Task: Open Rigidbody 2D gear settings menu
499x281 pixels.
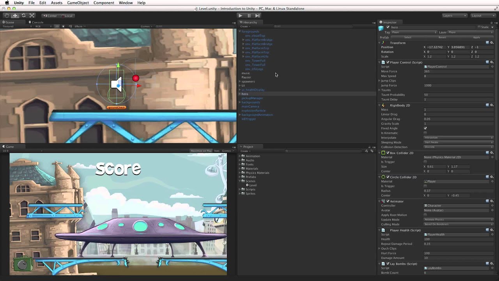Action: (492, 105)
